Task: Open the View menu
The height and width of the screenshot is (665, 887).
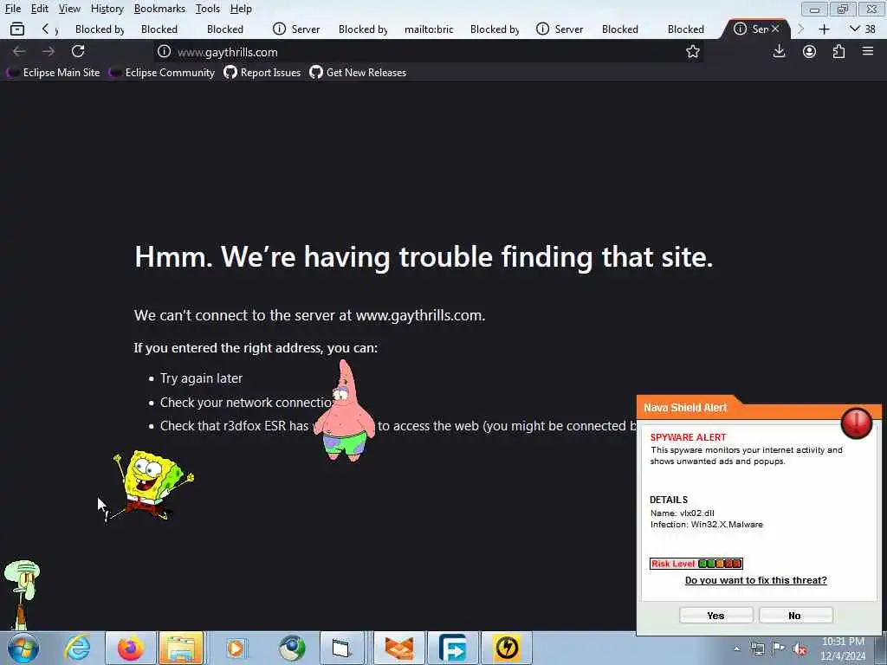Action: pyautogui.click(x=69, y=9)
